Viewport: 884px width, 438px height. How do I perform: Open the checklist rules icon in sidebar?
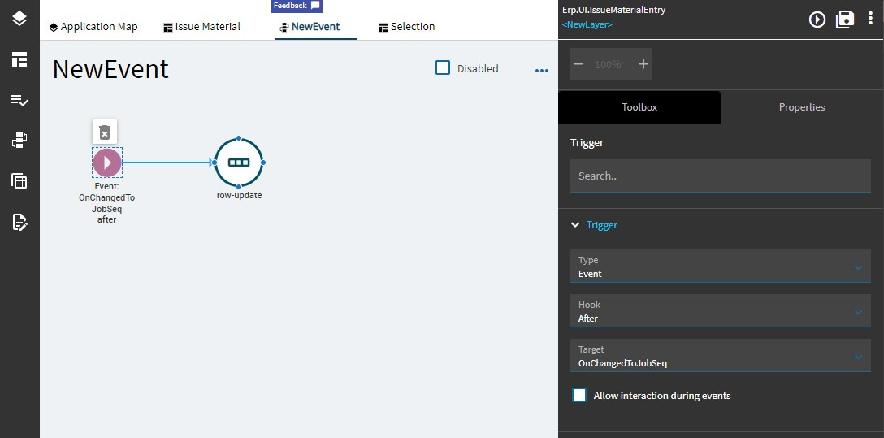[x=19, y=100]
